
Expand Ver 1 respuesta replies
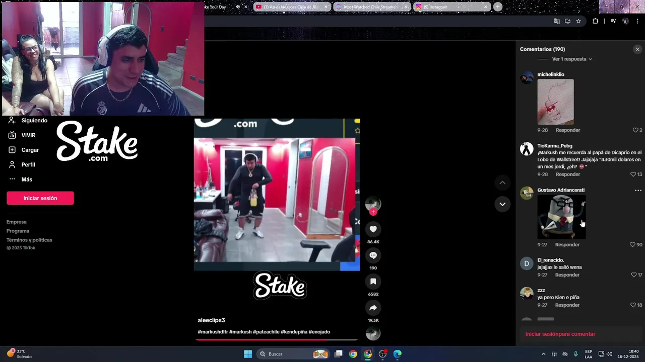(x=572, y=59)
